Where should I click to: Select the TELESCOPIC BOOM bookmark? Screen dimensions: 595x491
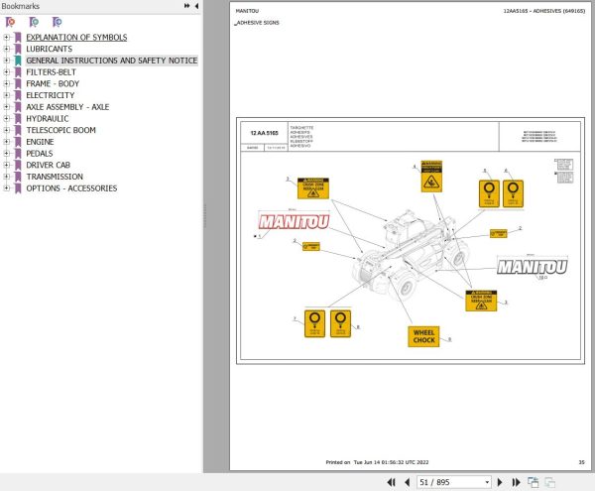click(60, 130)
